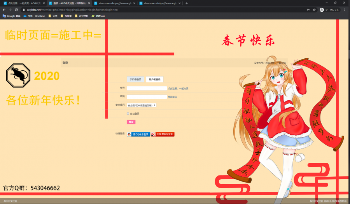Click the 官方Q群：543046662 text

tap(31, 188)
